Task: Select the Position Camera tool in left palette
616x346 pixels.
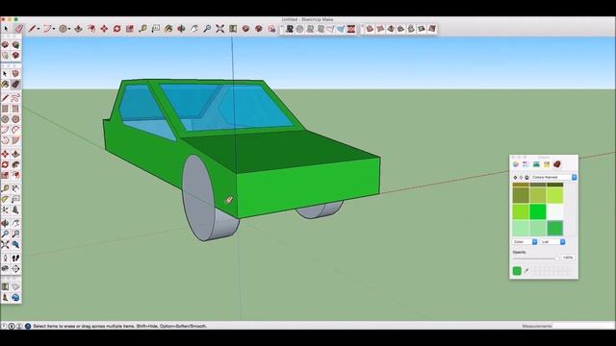Action: (5, 259)
